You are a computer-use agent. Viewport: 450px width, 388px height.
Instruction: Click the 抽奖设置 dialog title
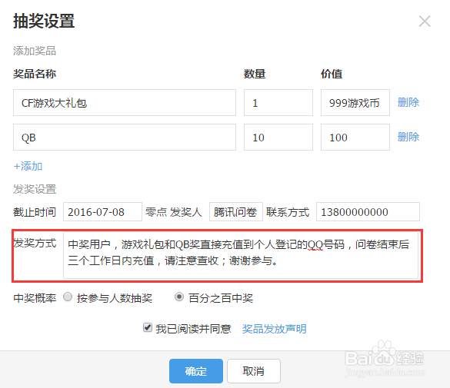pos(44,21)
